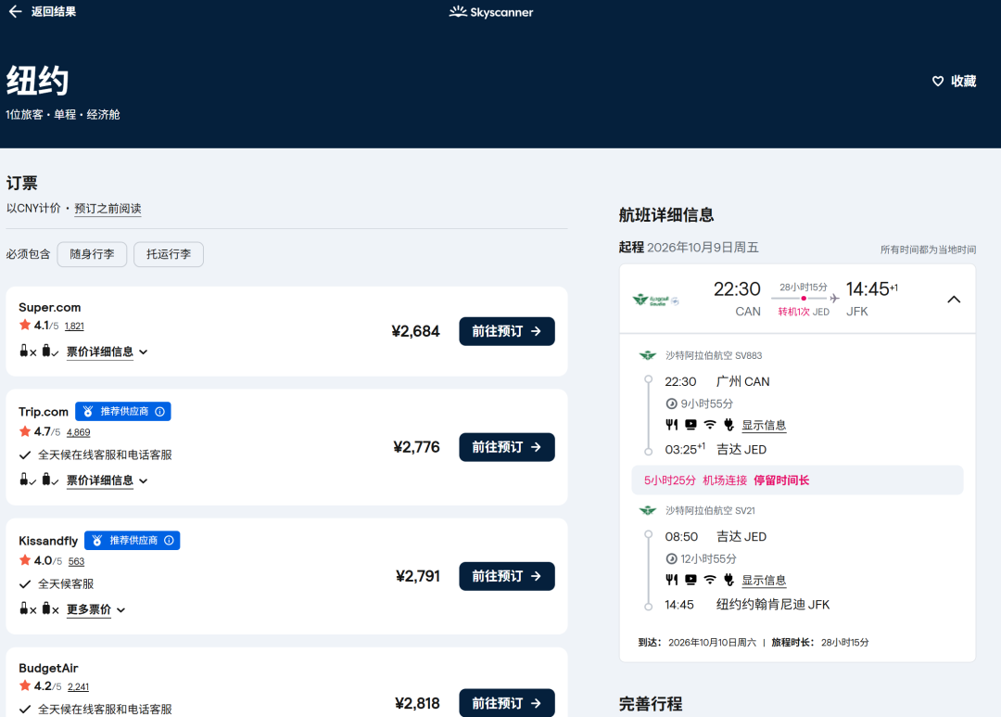1001x717 pixels.
Task: Open Kissandfly 563 reviews link
Action: pyautogui.click(x=76, y=562)
